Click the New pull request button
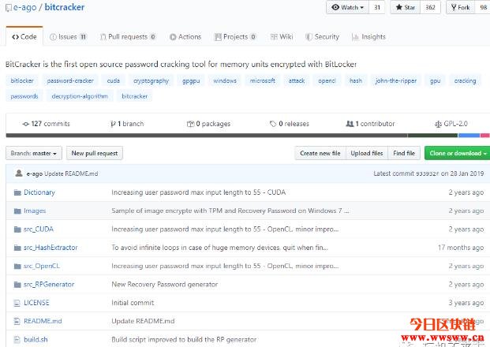The height and width of the screenshot is (347, 490). coord(95,153)
